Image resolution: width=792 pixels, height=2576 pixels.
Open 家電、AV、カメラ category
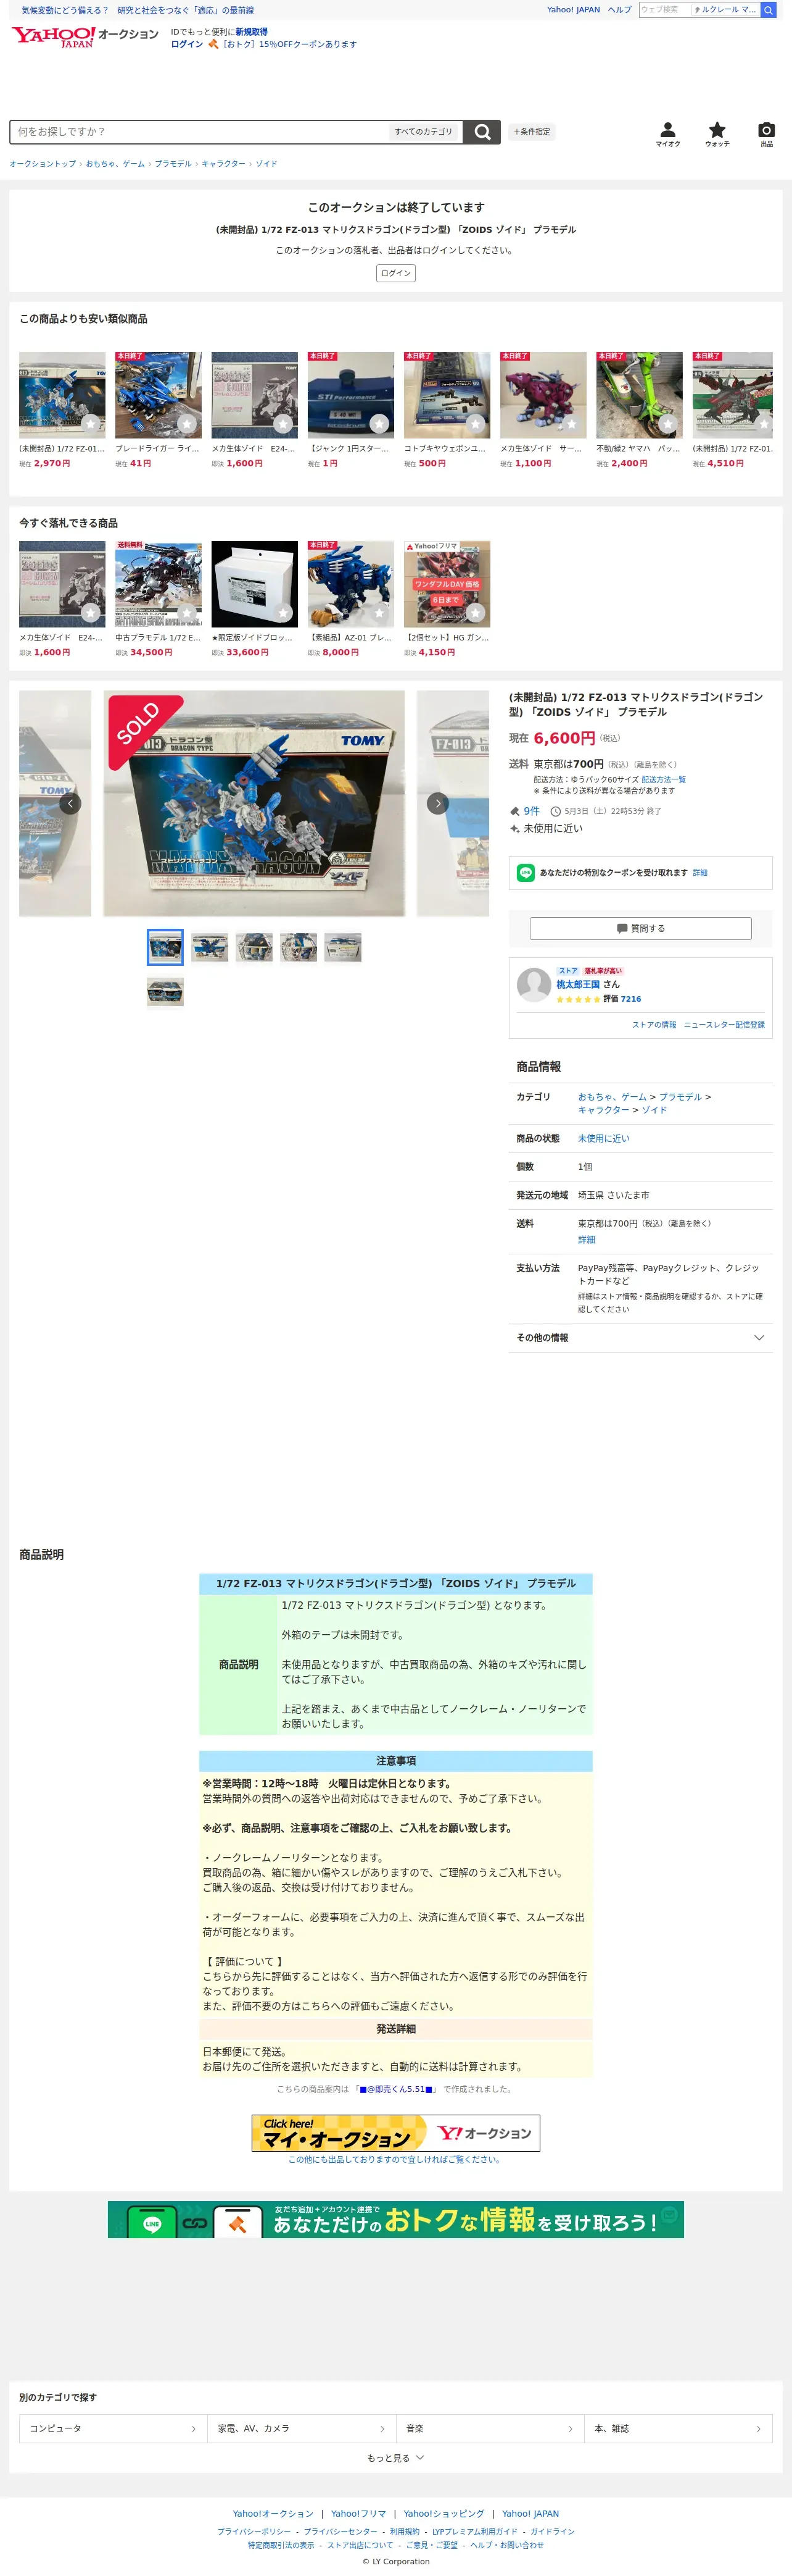point(300,2428)
